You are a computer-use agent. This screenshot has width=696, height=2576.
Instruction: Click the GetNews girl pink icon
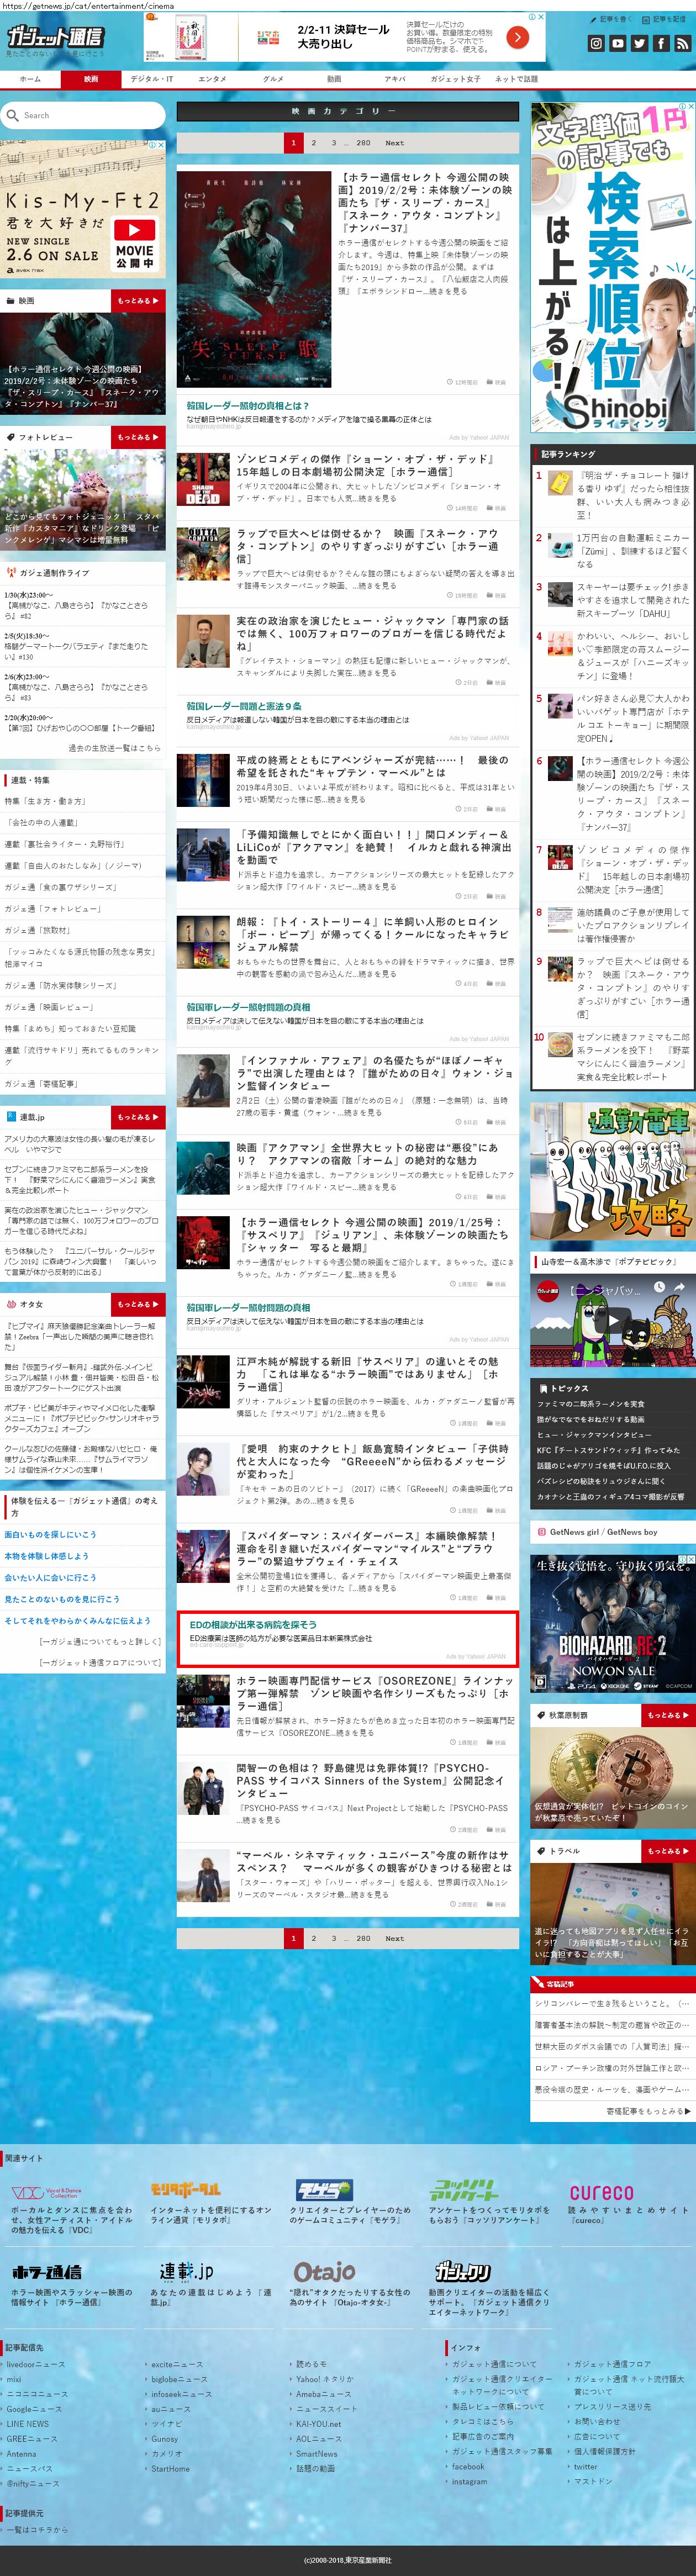coord(541,1531)
